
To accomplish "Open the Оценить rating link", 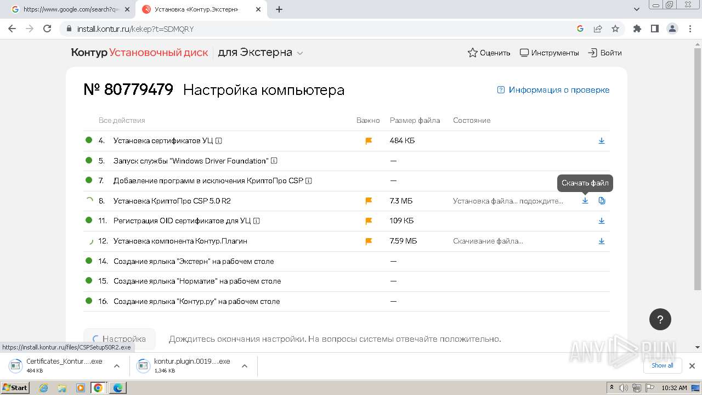I will pos(489,53).
